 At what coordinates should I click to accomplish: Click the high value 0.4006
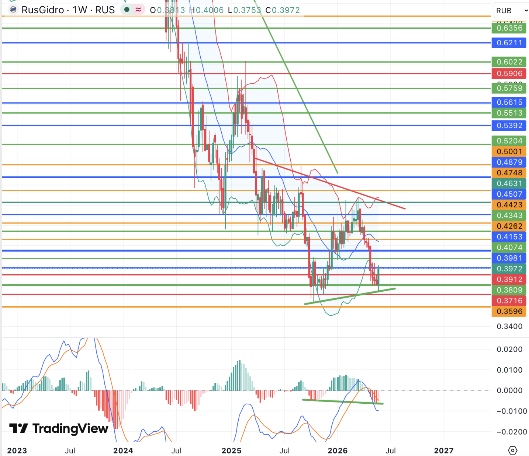(210, 10)
